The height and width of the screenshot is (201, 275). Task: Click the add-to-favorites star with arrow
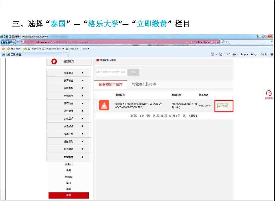[25, 49]
